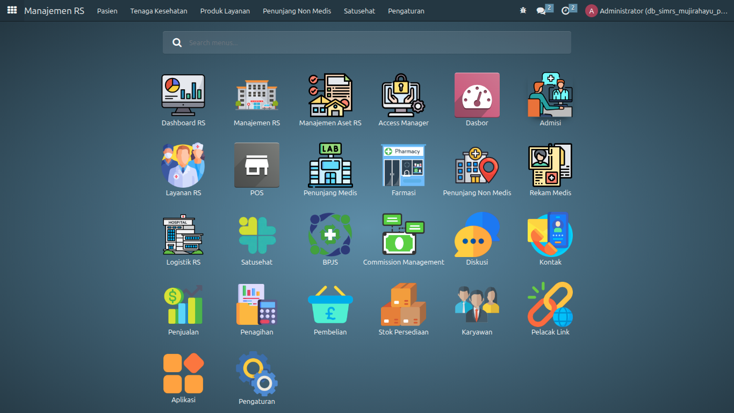This screenshot has height=413, width=734.
Task: Expand the Pasien menu
Action: tap(107, 11)
